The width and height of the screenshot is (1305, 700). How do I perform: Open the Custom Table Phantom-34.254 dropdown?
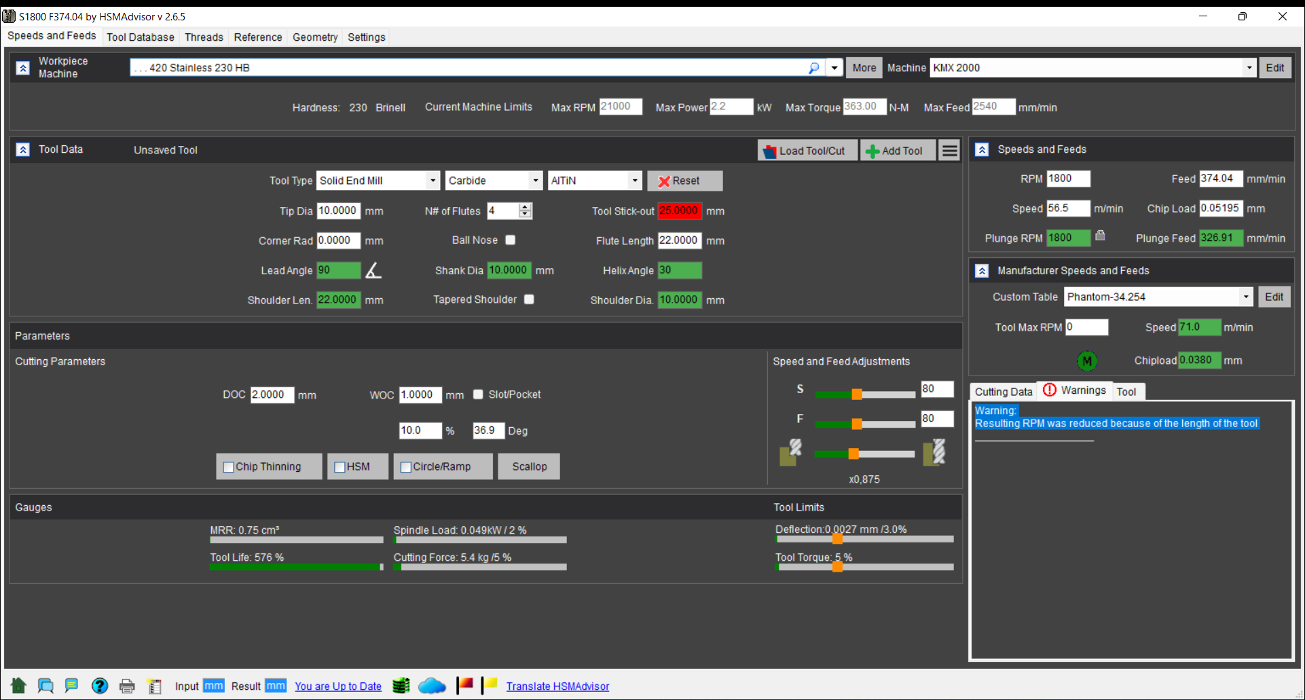(x=1245, y=297)
